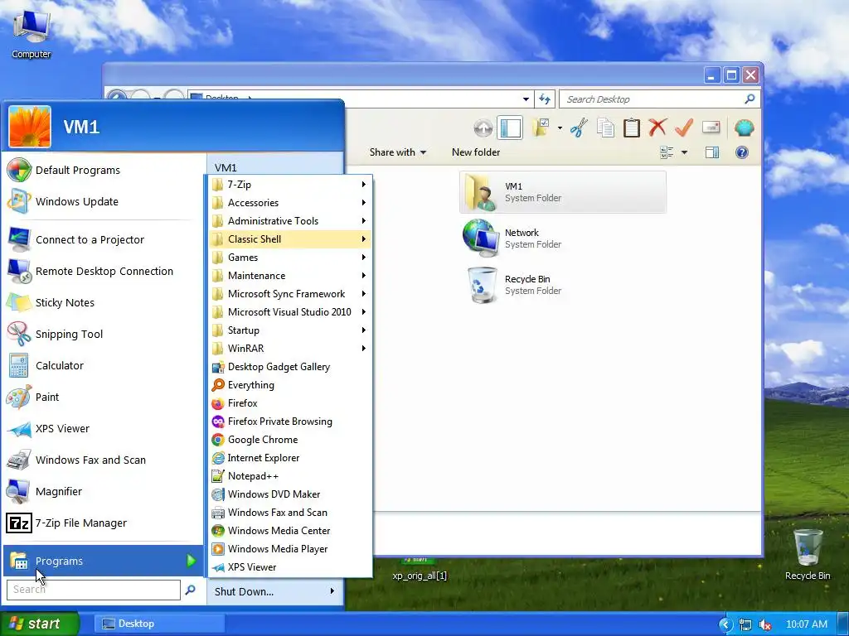
Task: Open Classic Shell settings shell icon
Action: [744, 128]
